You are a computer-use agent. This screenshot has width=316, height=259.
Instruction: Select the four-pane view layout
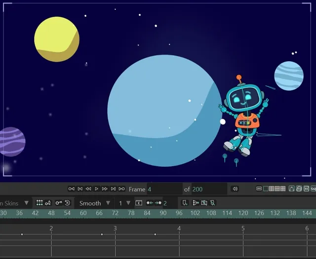(x=283, y=189)
